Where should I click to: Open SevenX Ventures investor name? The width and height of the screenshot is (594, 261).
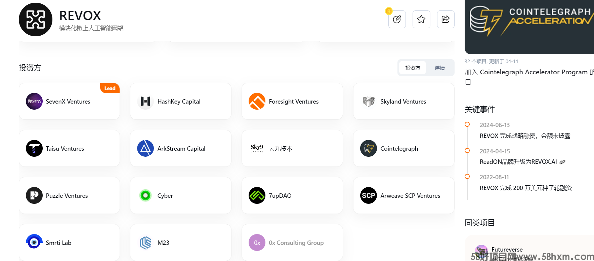pyautogui.click(x=68, y=101)
